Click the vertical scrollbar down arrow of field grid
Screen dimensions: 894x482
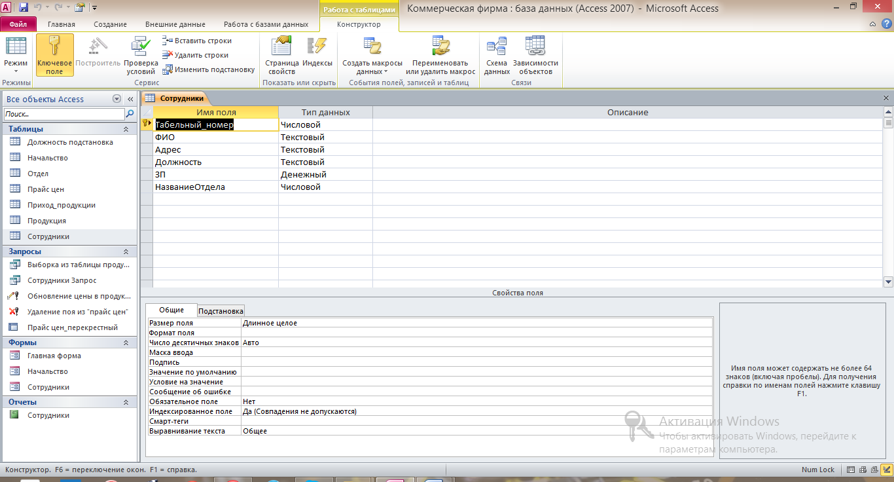pos(888,282)
